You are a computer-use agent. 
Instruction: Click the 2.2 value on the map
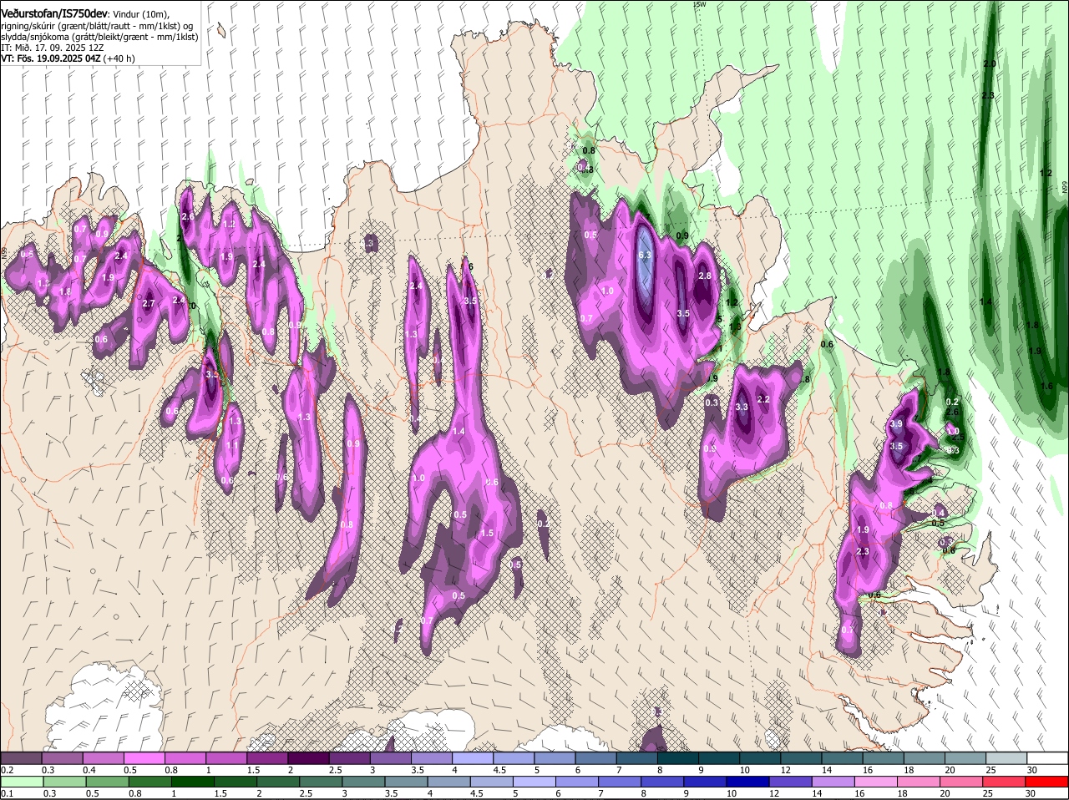pos(762,399)
